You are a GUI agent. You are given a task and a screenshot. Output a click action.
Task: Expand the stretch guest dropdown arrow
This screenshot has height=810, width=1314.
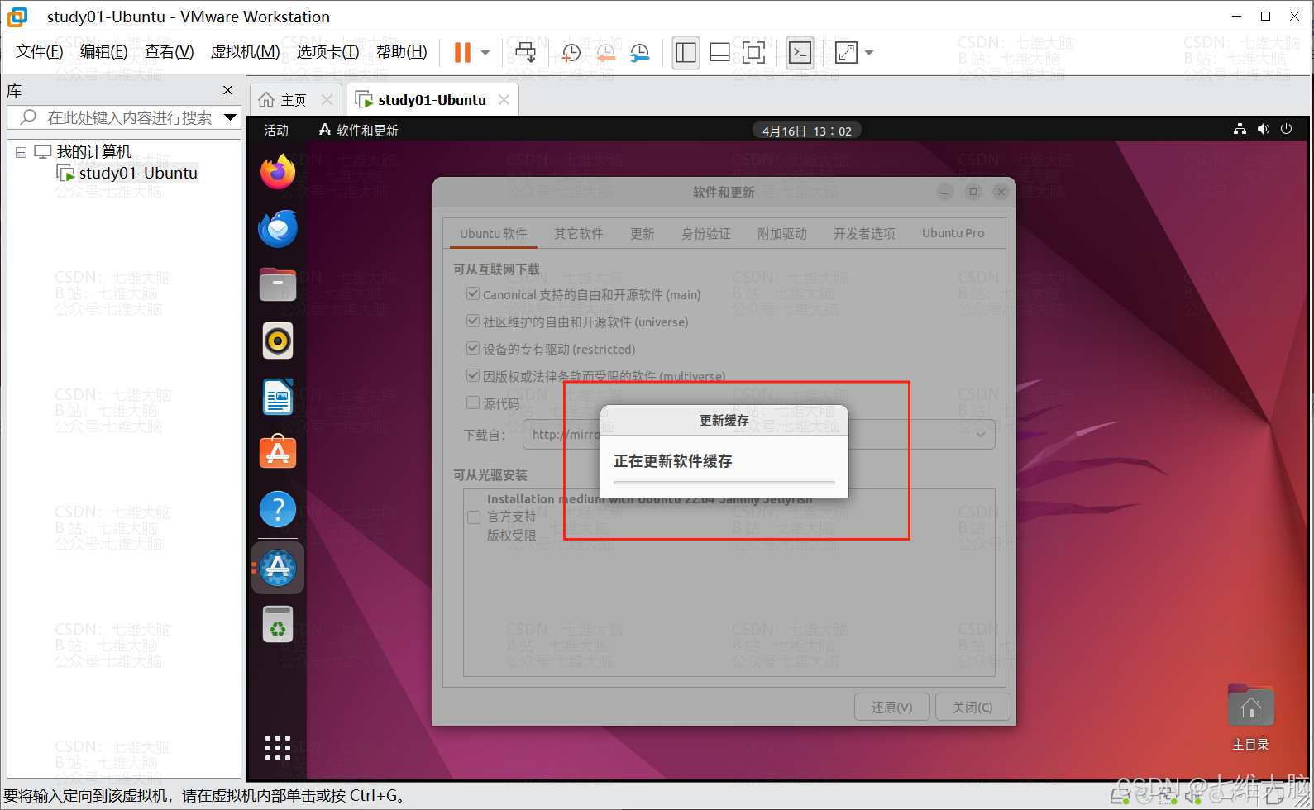869,53
